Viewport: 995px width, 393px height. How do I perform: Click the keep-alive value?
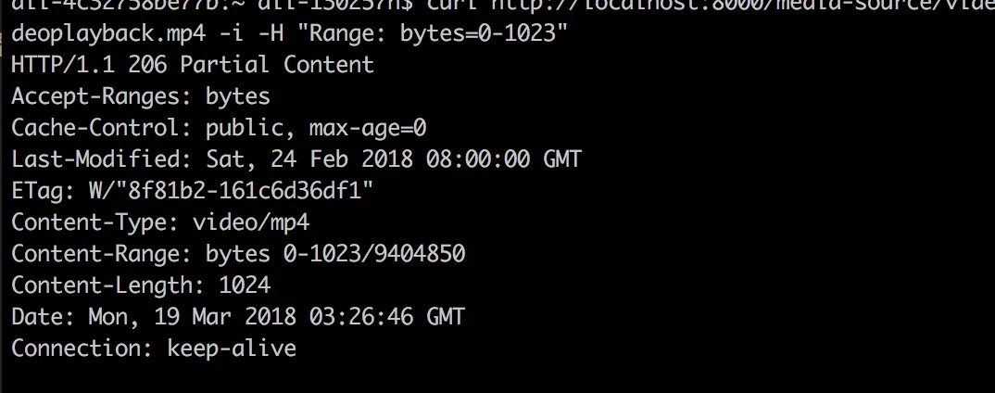click(x=232, y=349)
